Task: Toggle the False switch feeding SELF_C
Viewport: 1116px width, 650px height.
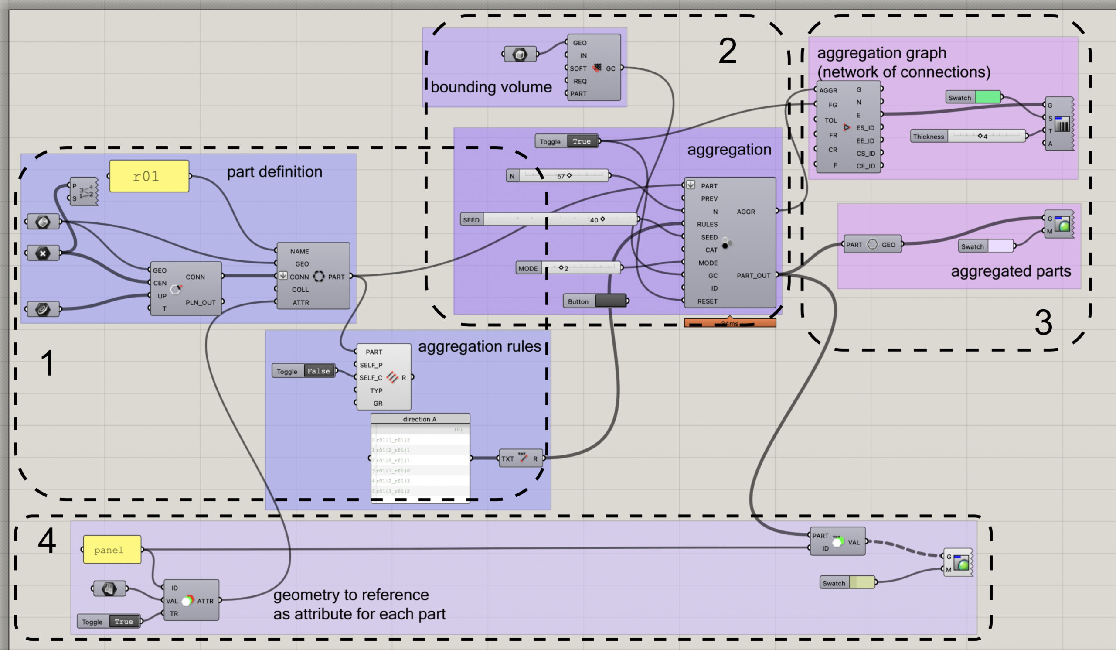Action: (x=319, y=371)
